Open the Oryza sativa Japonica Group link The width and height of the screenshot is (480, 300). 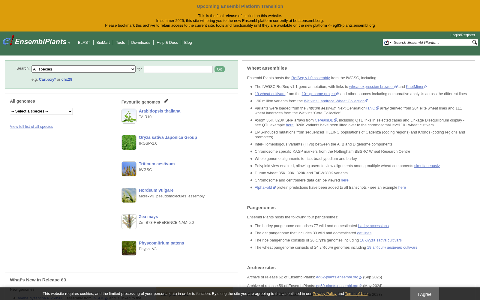168,137
